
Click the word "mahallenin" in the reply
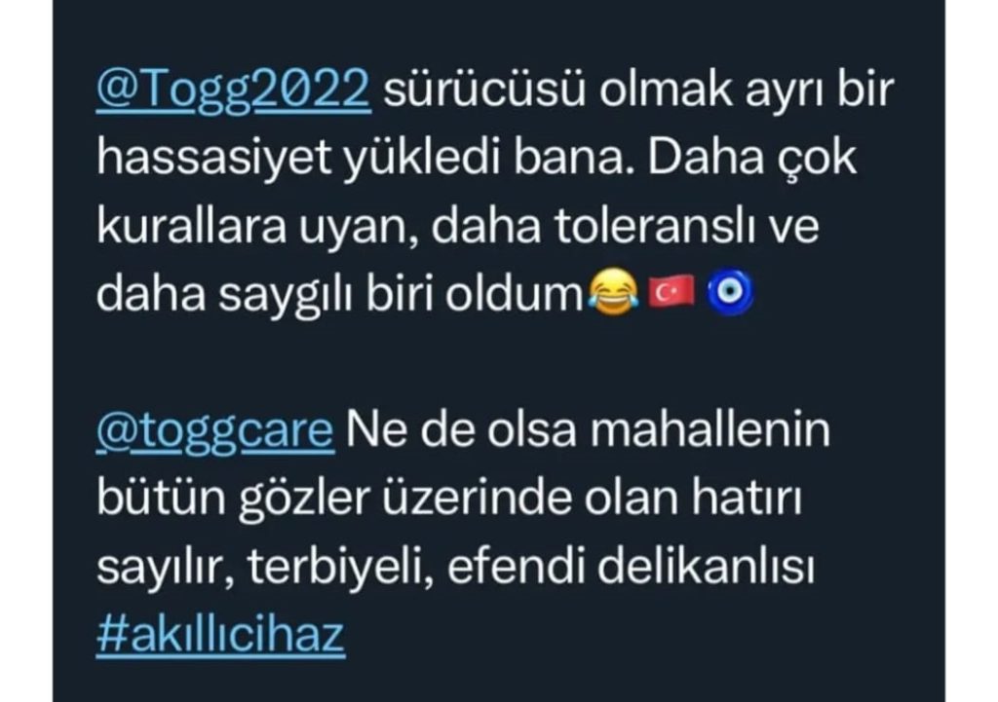point(710,430)
